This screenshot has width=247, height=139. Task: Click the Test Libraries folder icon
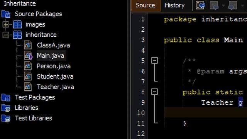[6, 119]
